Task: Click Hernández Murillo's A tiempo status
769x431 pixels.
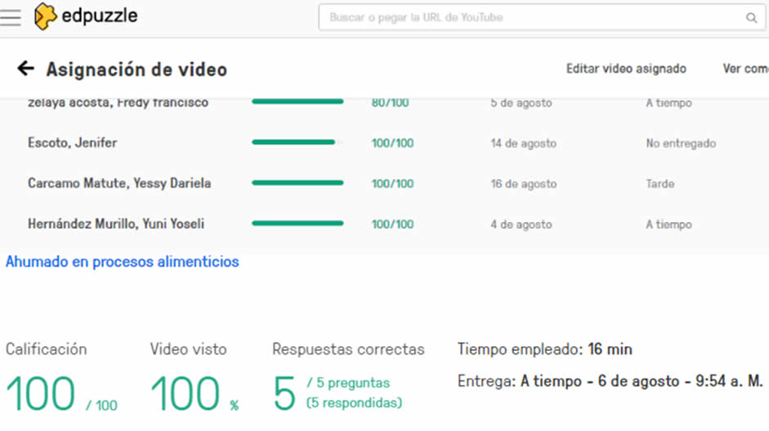Action: [668, 224]
